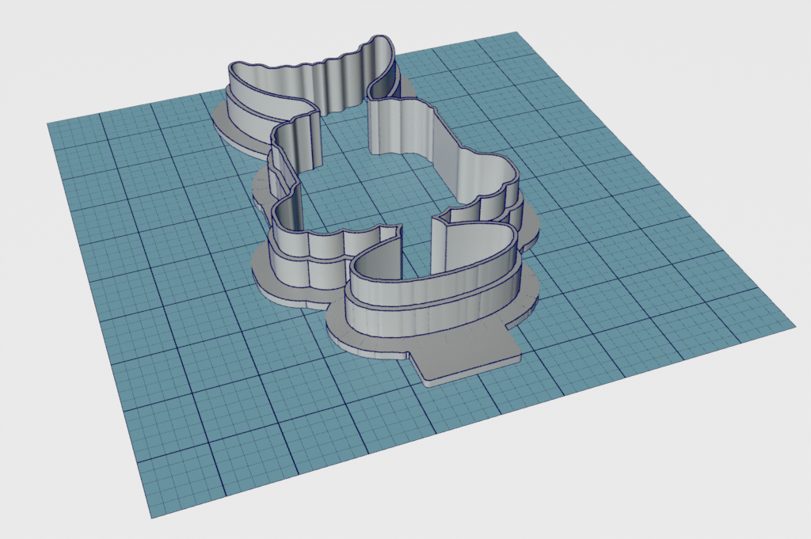Click the grid plane's rightmost corner
The image size is (811, 539).
point(793,325)
